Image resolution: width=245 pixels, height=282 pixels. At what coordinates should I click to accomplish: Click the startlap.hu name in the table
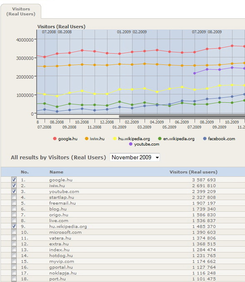pyautogui.click(x=61, y=197)
